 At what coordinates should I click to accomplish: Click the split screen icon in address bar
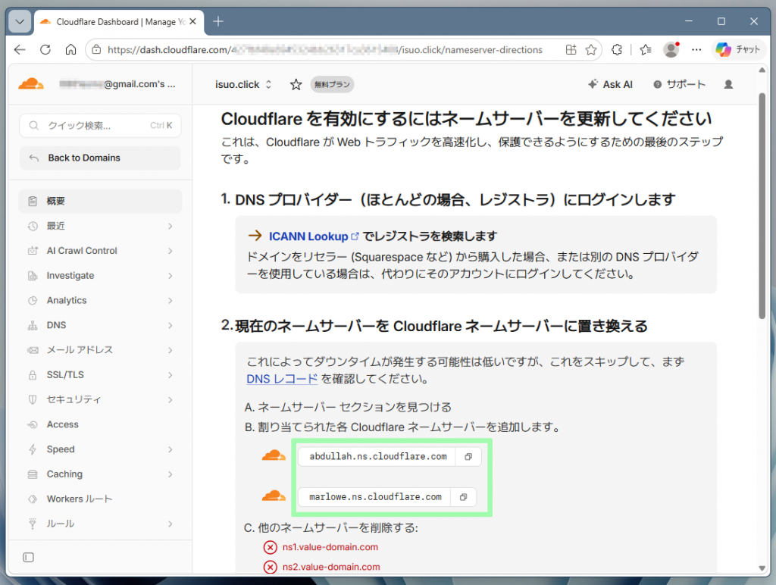571,49
